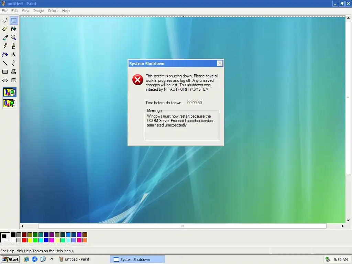Screen dimensions: 352x264
Task: Pick the Eraser tool
Action: pos(5,29)
